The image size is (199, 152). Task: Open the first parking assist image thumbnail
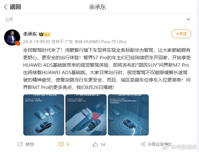point(44,115)
